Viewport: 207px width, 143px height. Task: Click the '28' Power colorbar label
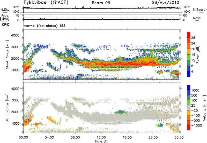[x=193, y=38]
